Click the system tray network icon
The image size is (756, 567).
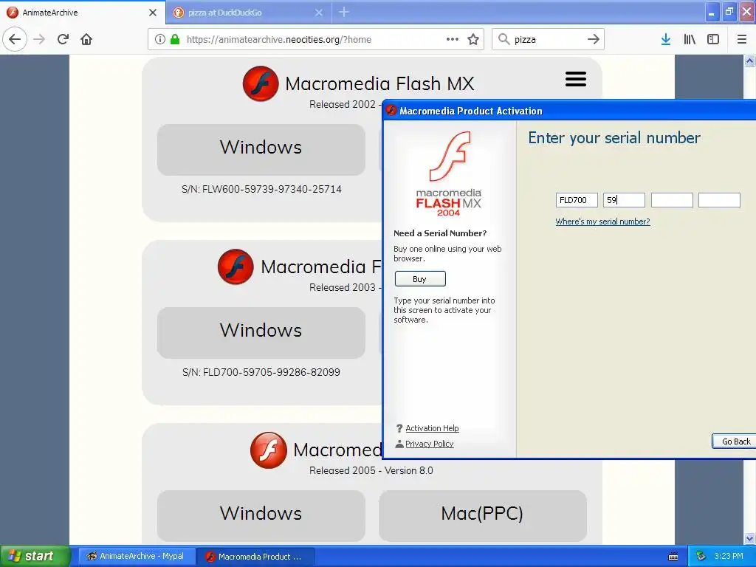(x=701, y=557)
